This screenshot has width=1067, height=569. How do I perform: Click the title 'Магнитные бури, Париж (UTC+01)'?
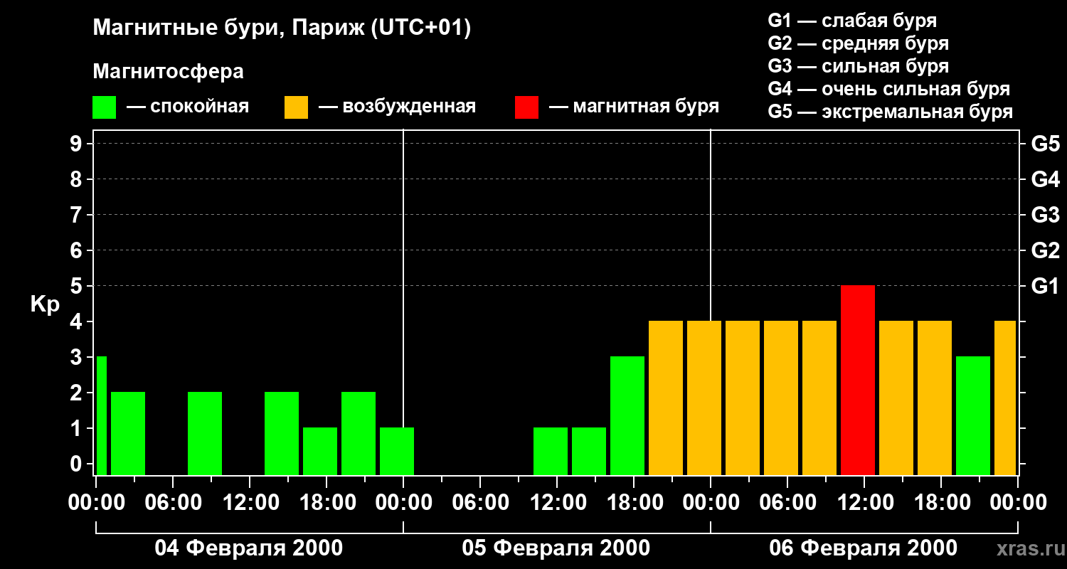282,29
